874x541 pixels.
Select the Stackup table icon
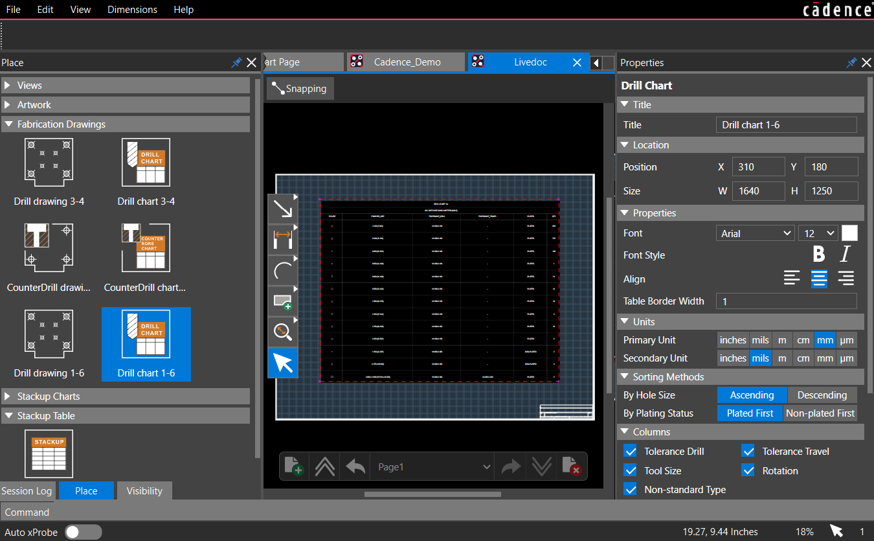click(x=49, y=454)
